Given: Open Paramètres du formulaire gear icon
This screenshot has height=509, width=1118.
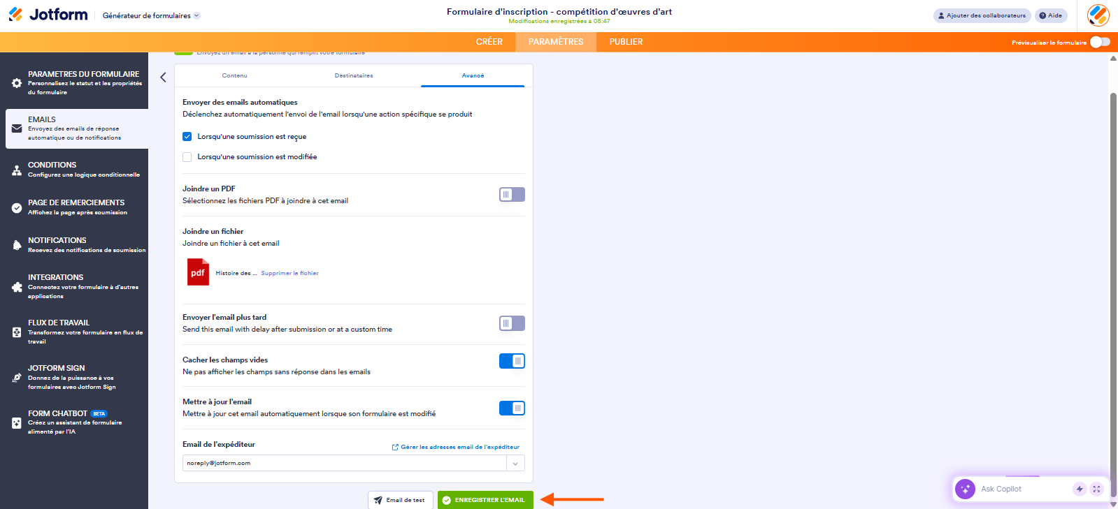Looking at the screenshot, I should 17,83.
